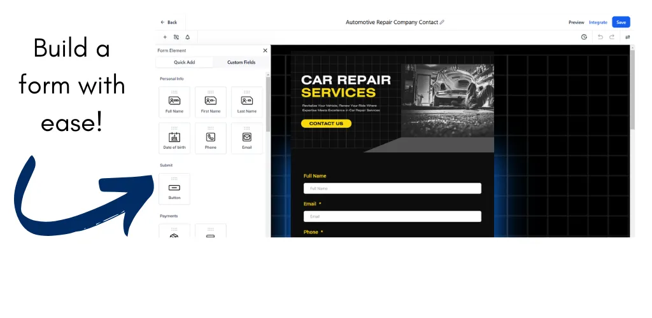Viewport: 652px width, 318px height.
Task: Add the Full Name field element
Action: [x=174, y=102]
